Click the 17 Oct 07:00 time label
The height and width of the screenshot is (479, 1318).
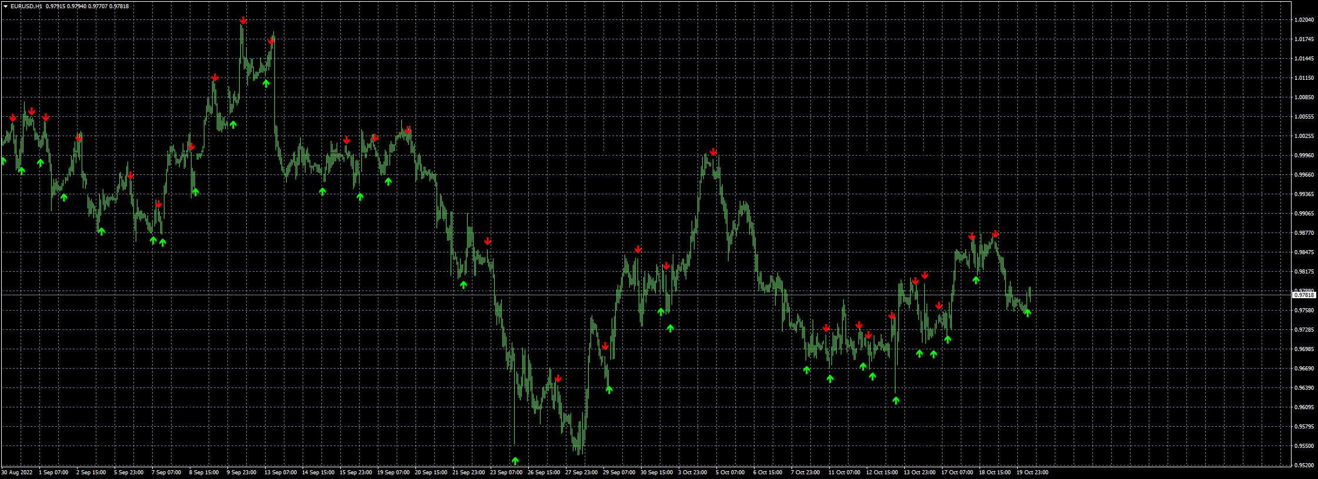957,473
